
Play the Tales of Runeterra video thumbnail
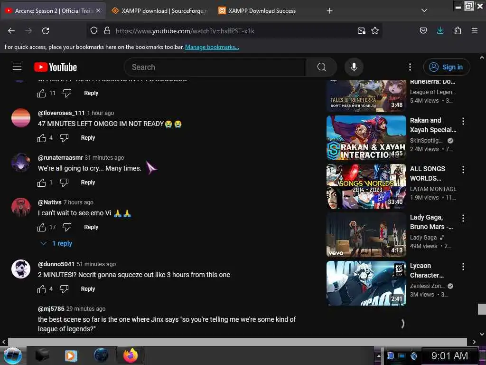click(366, 96)
